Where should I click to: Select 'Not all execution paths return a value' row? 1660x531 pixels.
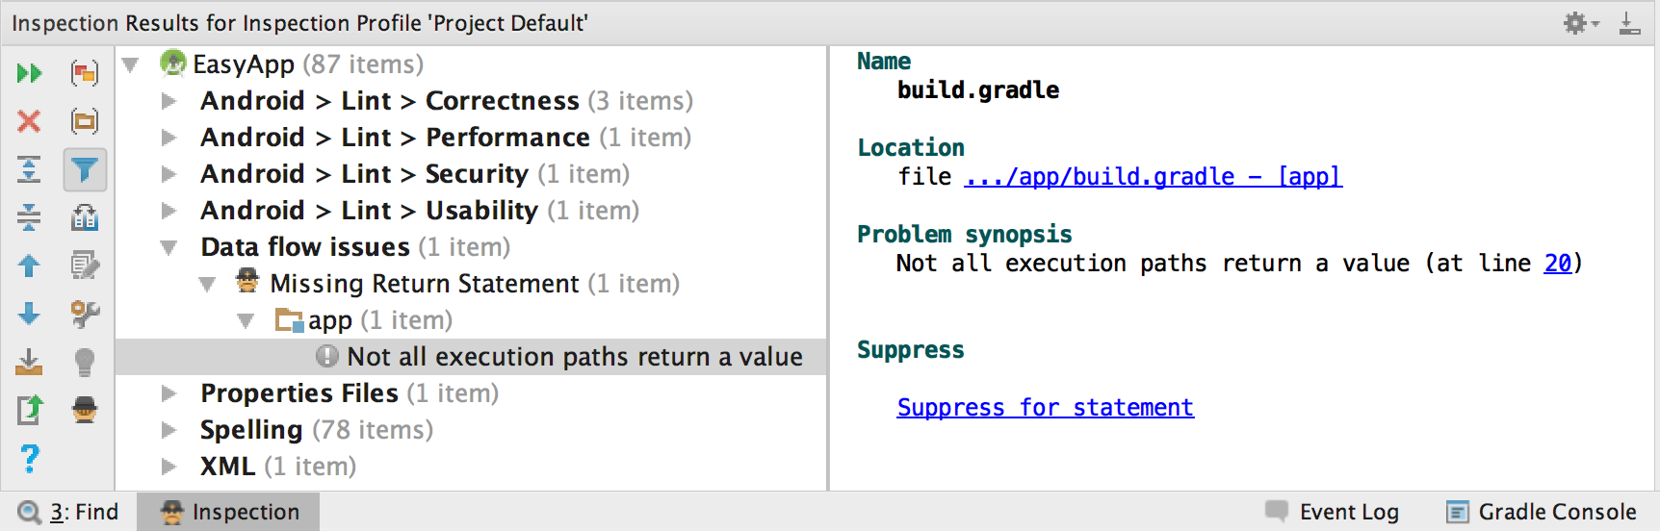[471, 357]
